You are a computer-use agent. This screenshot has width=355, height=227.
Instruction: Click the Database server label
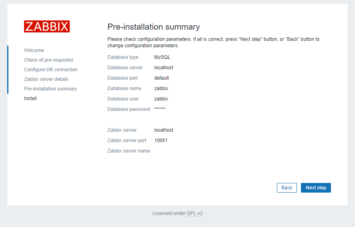[125, 68]
